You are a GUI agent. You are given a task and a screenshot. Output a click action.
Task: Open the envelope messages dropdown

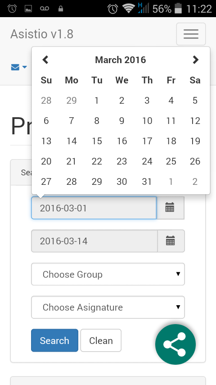19,67
